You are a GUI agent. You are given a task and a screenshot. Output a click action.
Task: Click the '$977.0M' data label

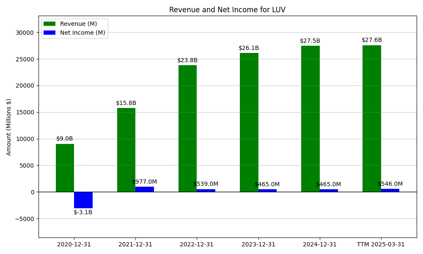pyautogui.click(x=145, y=182)
